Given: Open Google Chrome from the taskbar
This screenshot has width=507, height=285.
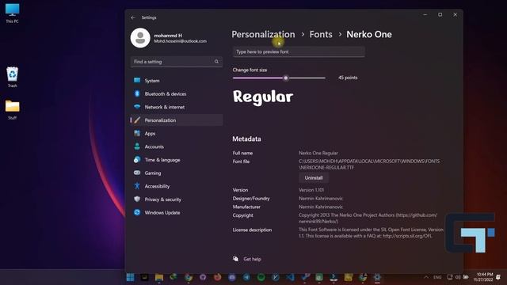Looking at the screenshot, I should click(189, 277).
